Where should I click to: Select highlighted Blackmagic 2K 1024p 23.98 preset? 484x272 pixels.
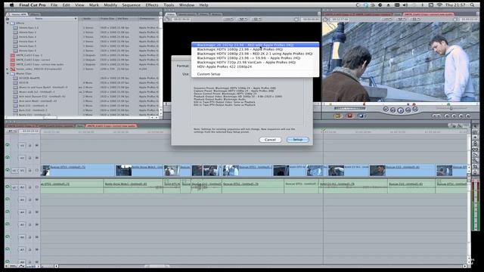point(256,45)
